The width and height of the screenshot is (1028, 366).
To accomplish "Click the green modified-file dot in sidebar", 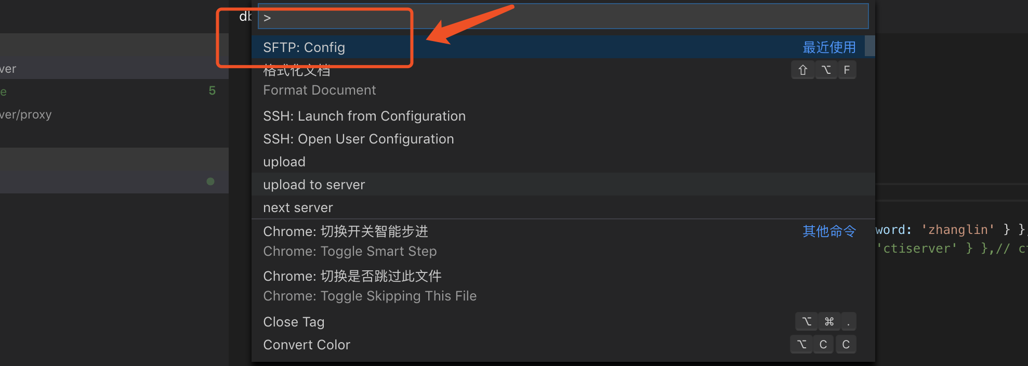I will pyautogui.click(x=210, y=181).
